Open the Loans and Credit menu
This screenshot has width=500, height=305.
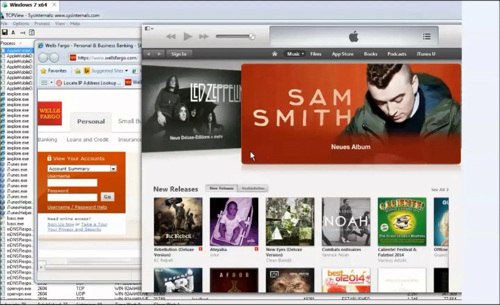click(x=87, y=139)
